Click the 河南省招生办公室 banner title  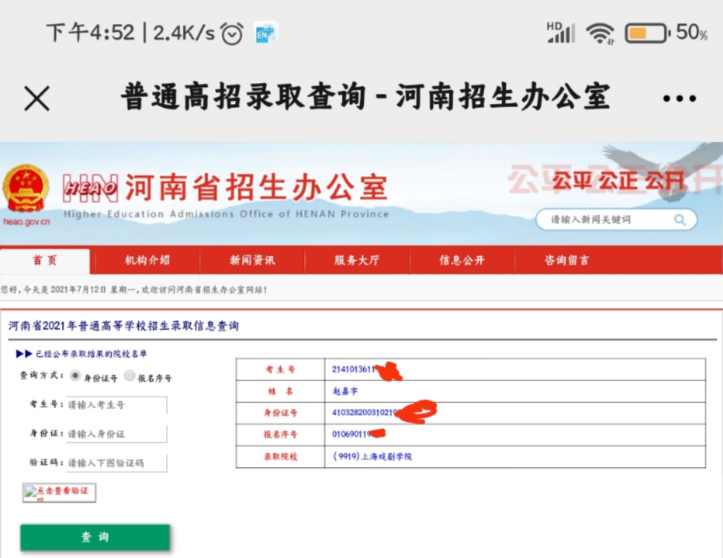pyautogui.click(x=256, y=187)
